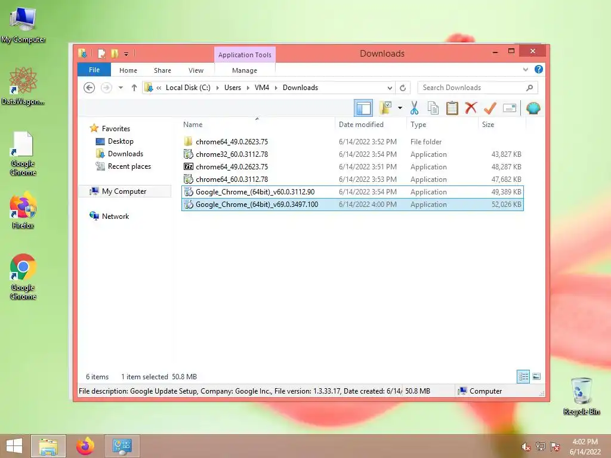Expand the address bar history dropdown
This screenshot has width=611, height=458.
[x=390, y=88]
